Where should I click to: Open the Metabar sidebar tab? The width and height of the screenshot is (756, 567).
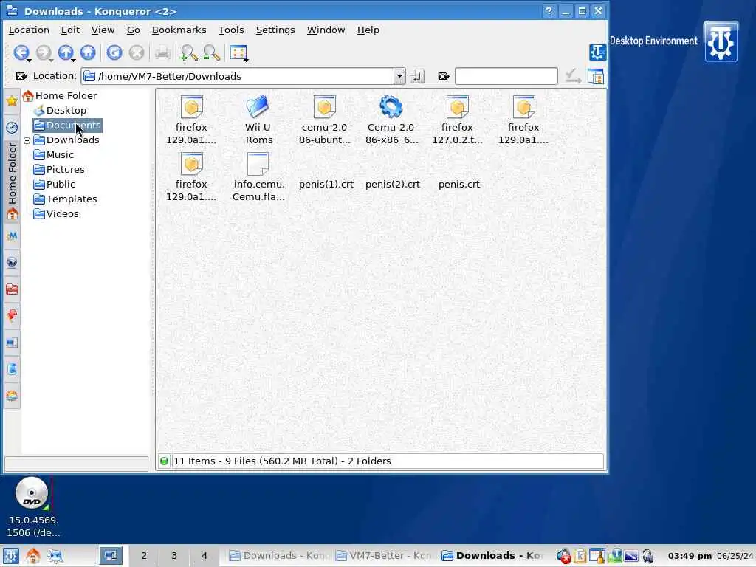[12, 236]
